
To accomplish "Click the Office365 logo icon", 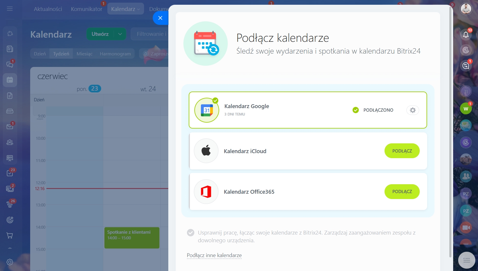I will point(206,192).
